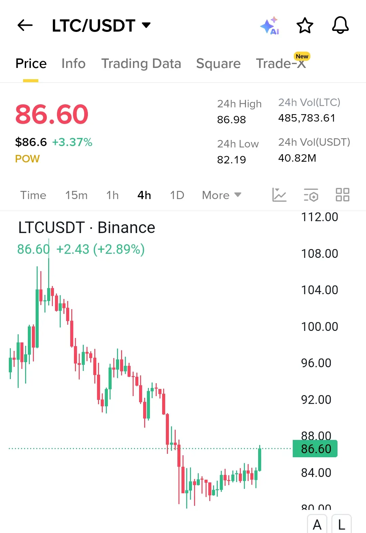
Task: Tap the POW category tag
Action: coord(27,159)
